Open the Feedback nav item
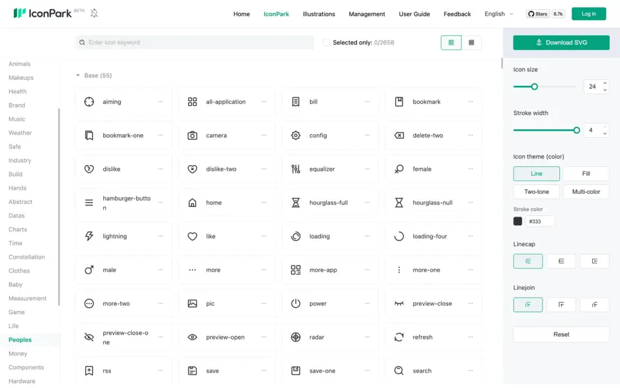This screenshot has width=620, height=388. (457, 14)
